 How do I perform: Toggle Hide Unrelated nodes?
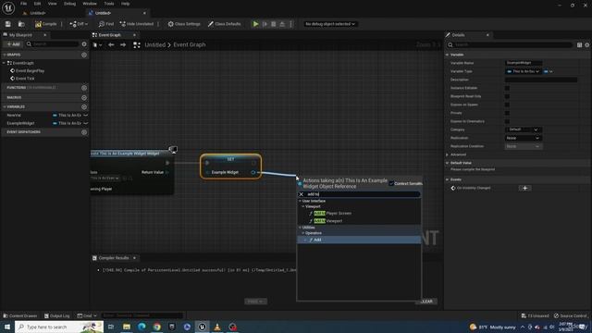tap(136, 24)
